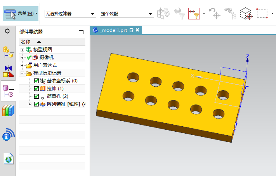The image size is (276, 176).
Task: Expand the 模型视图 tree node
Action: point(22,50)
